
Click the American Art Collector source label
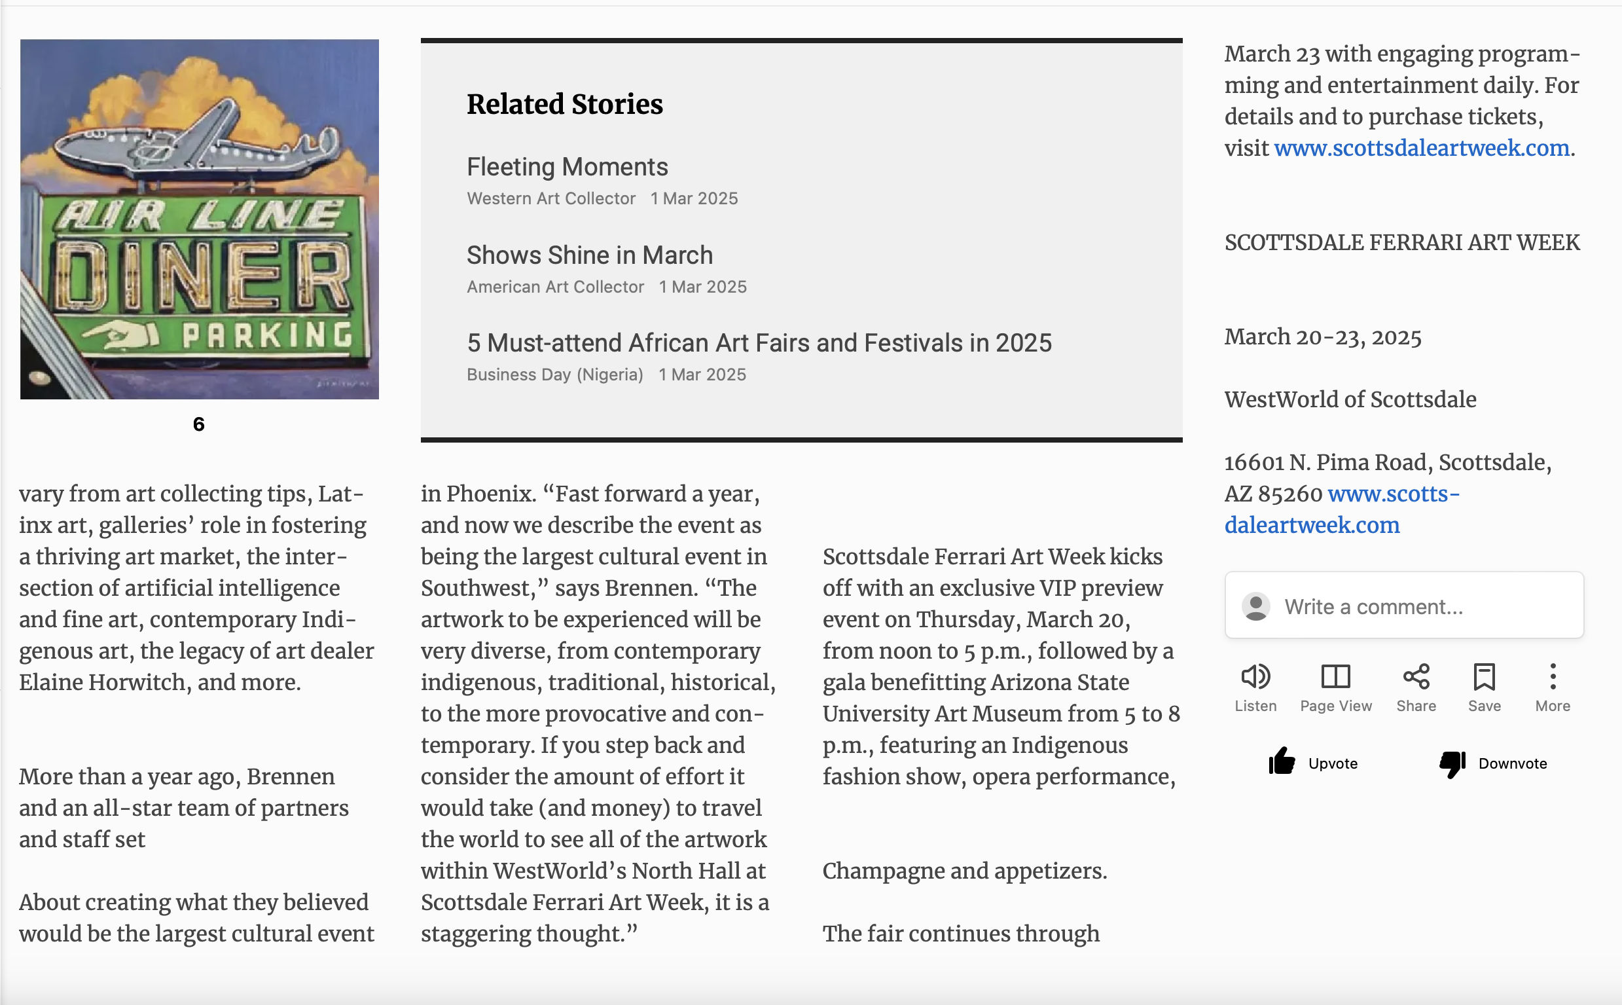556,287
